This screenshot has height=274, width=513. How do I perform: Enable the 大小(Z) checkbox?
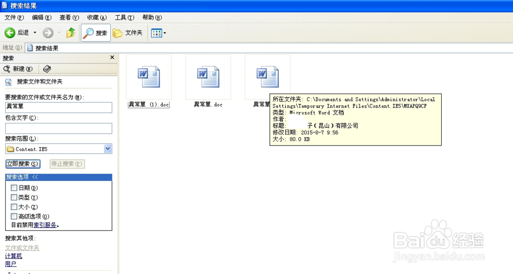point(14,207)
